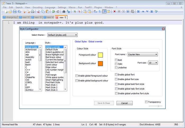Open Find using the binoculars icon
Viewport: 185px width, 128px height.
(x=64, y=11)
